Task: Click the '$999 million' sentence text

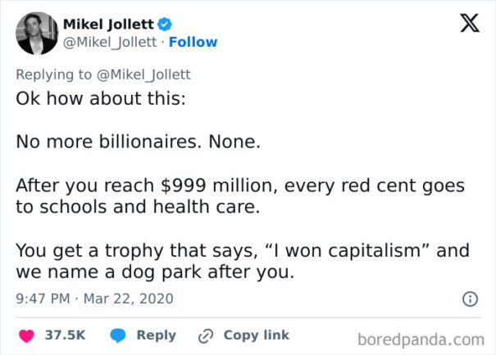Action: [x=240, y=196]
